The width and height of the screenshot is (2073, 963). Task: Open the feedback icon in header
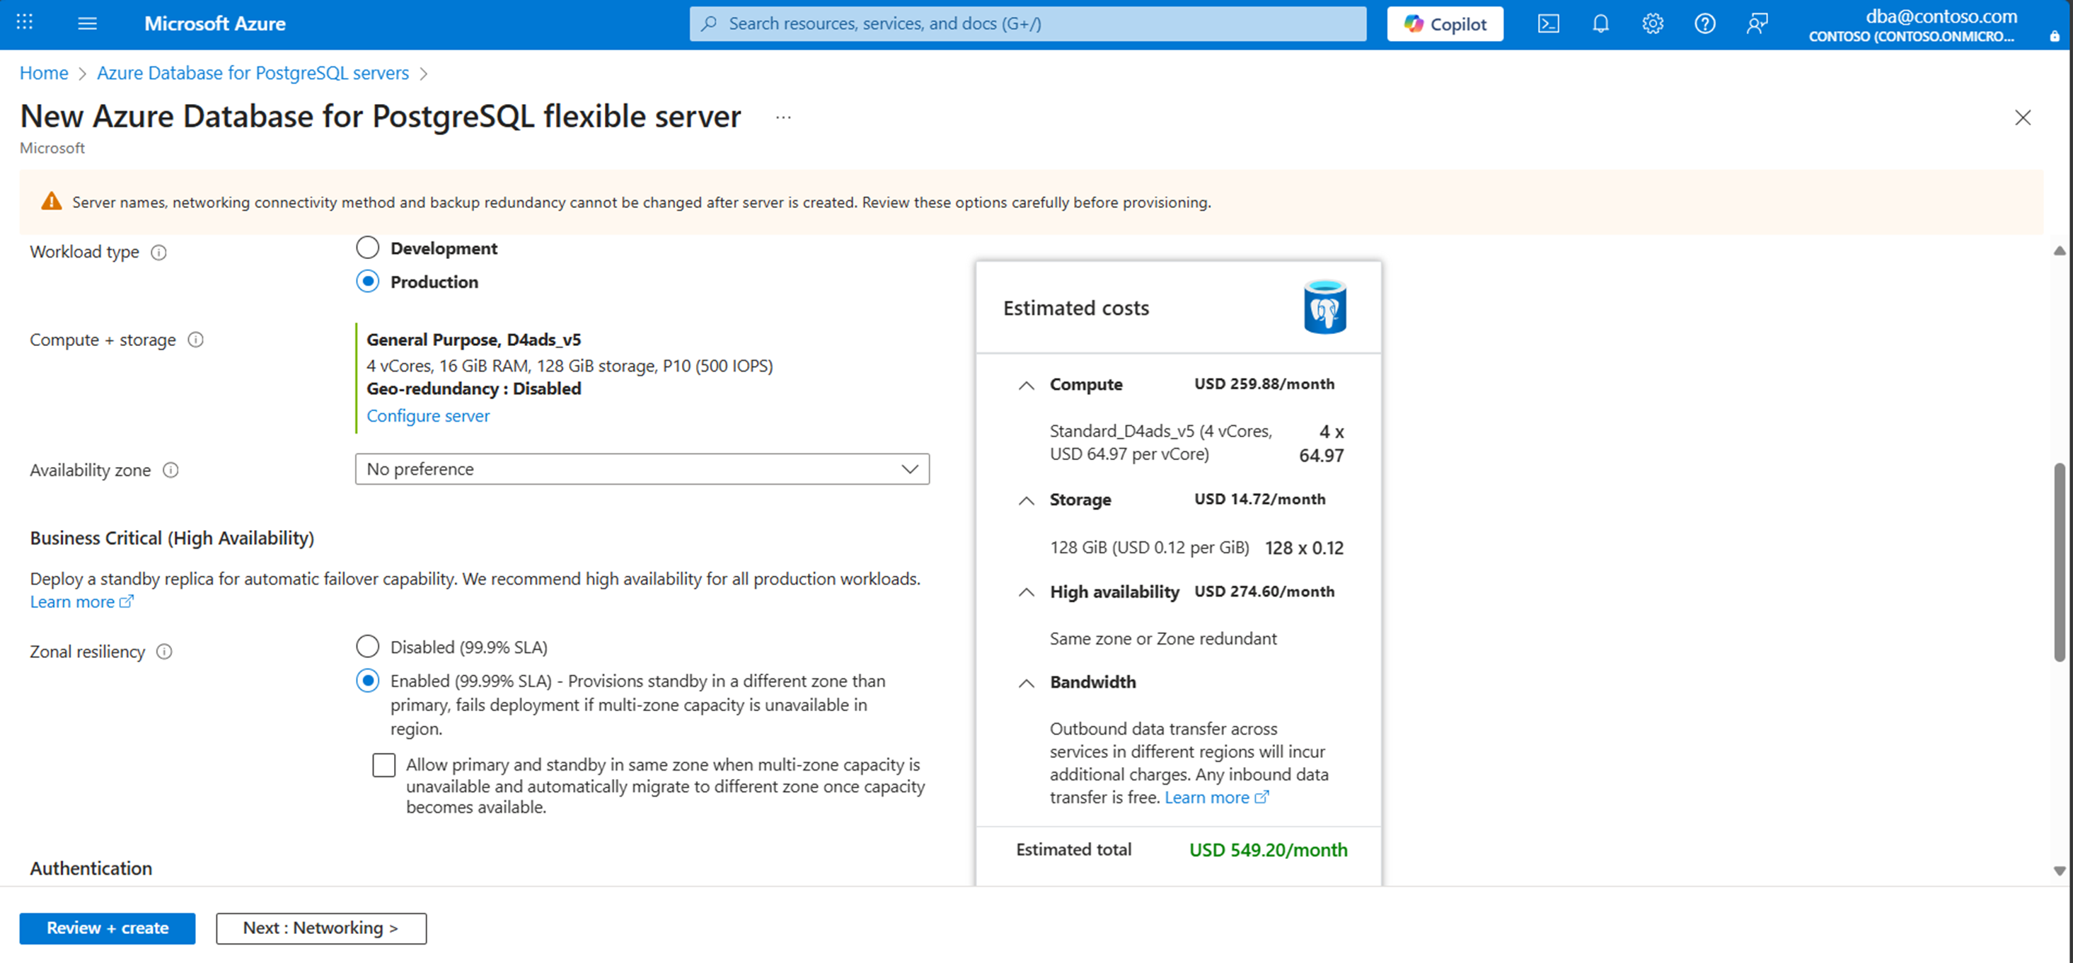click(x=1757, y=23)
